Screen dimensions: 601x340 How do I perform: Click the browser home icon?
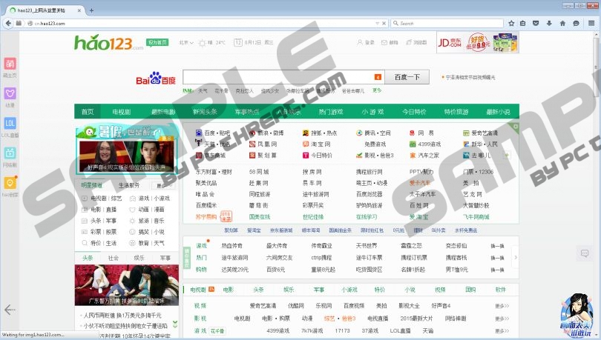pos(561,23)
